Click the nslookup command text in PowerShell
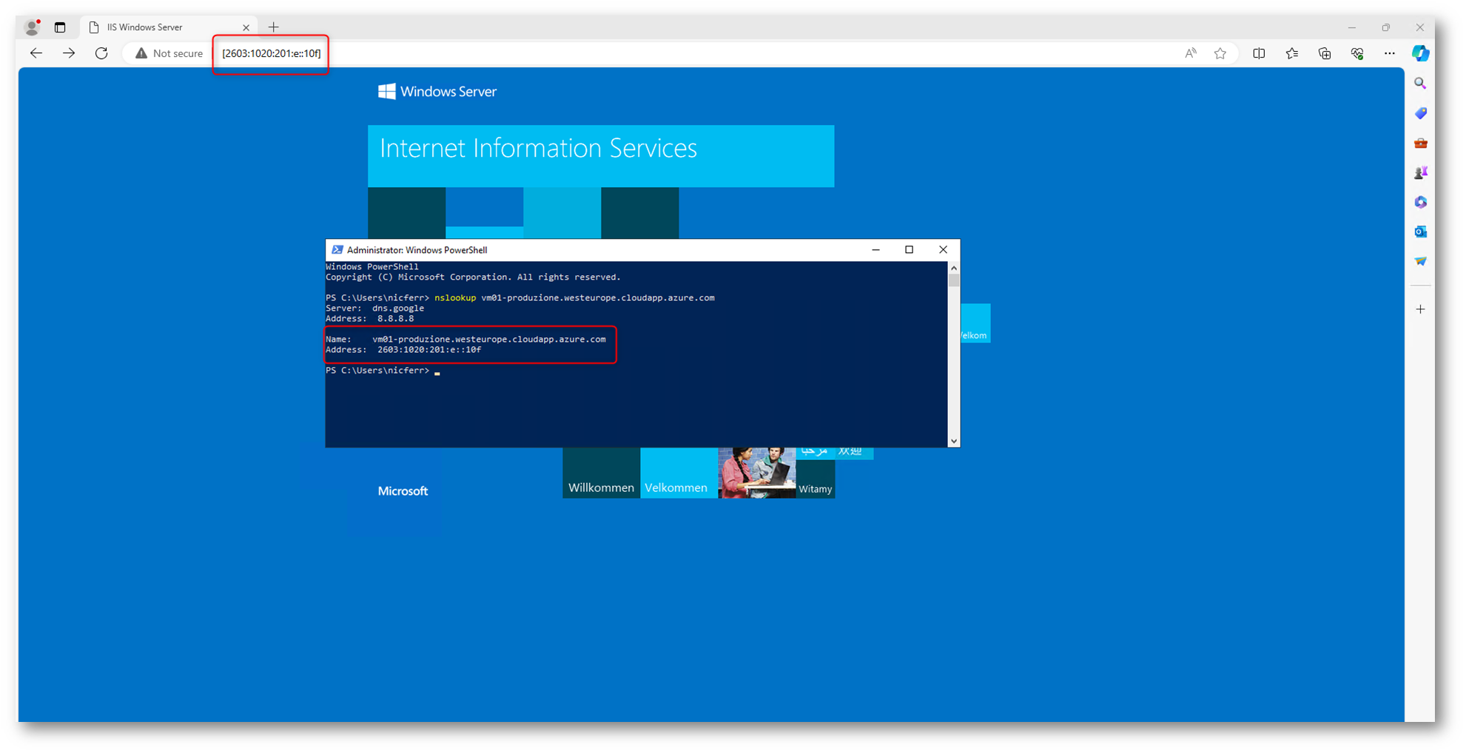Screen dimensions: 1466x753 click(x=574, y=298)
